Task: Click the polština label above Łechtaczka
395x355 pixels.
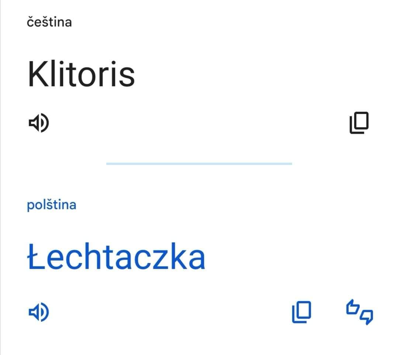Action: (x=52, y=204)
